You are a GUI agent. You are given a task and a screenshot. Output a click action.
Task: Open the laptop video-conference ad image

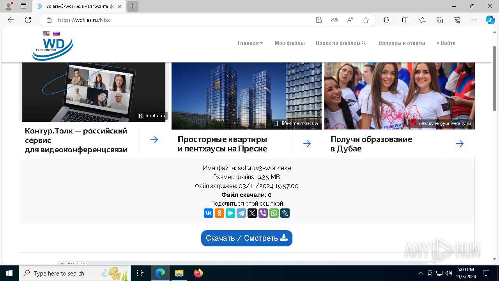pyautogui.click(x=94, y=92)
